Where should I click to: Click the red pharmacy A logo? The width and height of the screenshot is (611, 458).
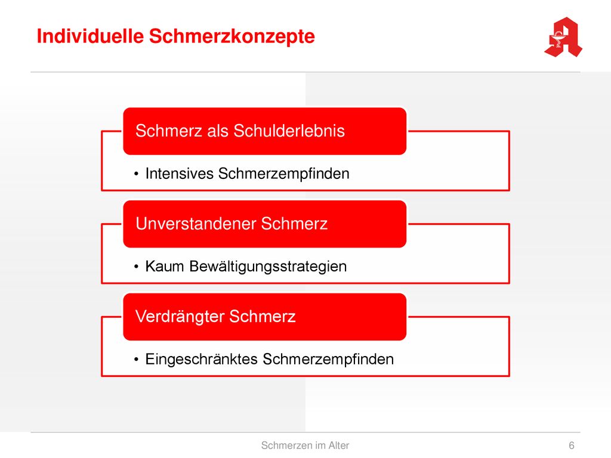pyautogui.click(x=563, y=37)
